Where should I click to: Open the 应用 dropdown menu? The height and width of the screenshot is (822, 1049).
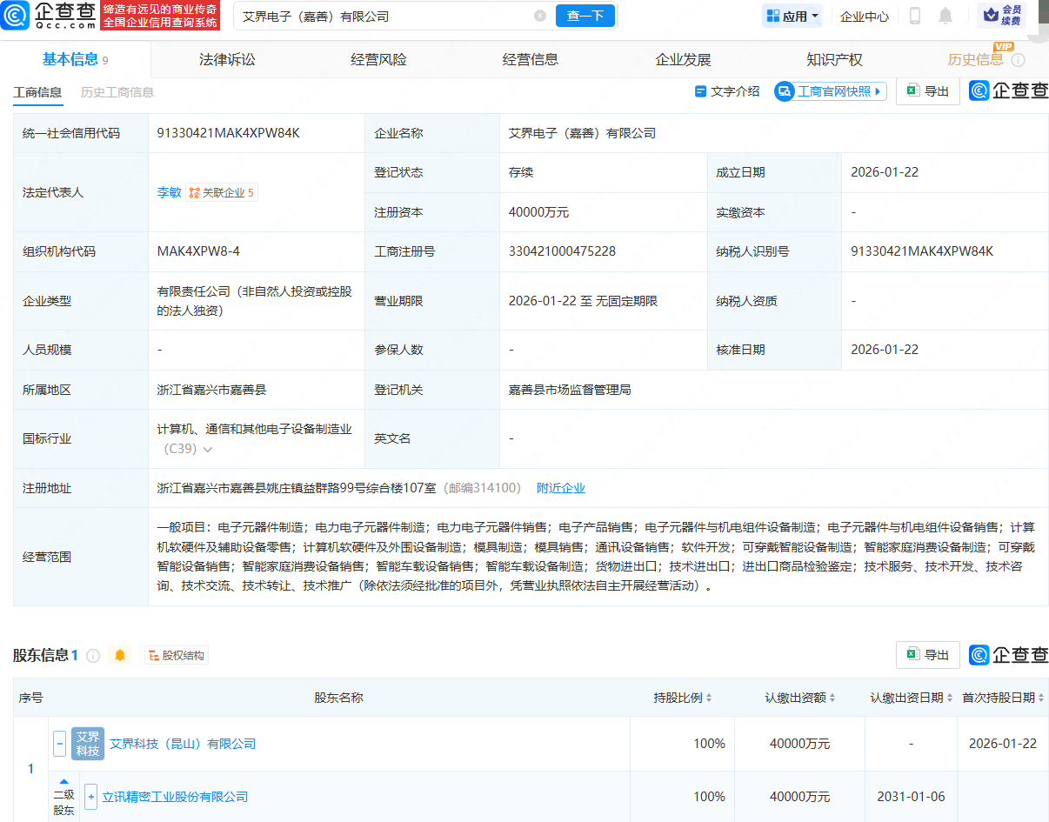[x=792, y=16]
